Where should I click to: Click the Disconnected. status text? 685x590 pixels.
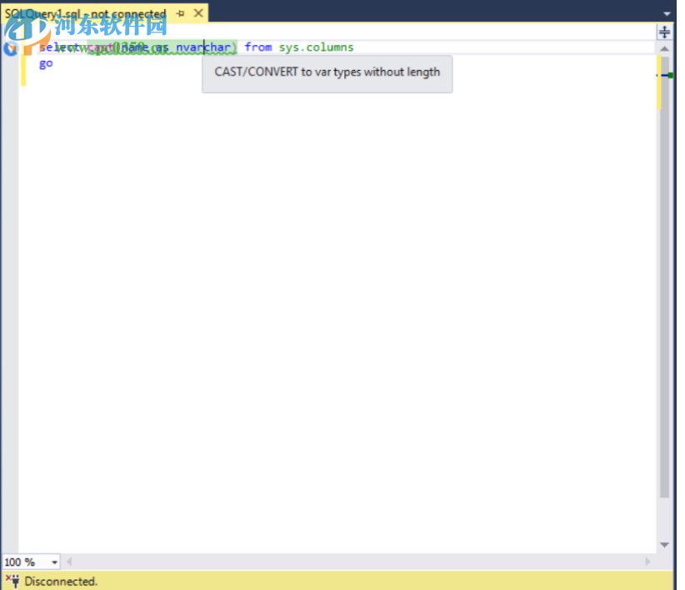61,582
